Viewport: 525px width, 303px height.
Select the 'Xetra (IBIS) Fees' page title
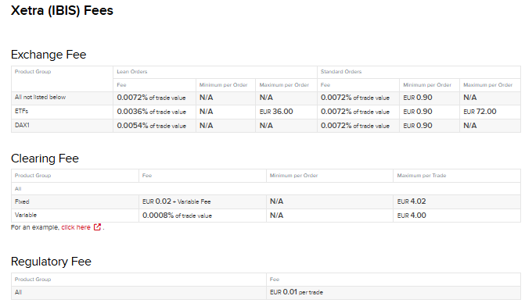tap(62, 10)
